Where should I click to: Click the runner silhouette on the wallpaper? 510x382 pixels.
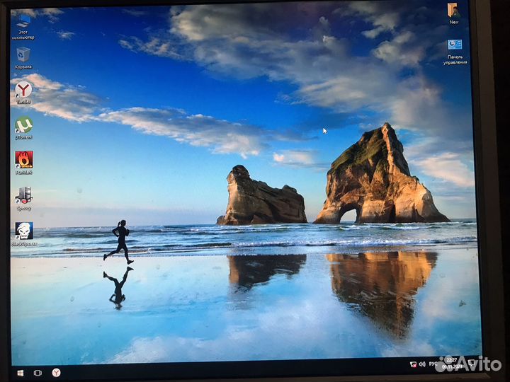[x=120, y=241]
